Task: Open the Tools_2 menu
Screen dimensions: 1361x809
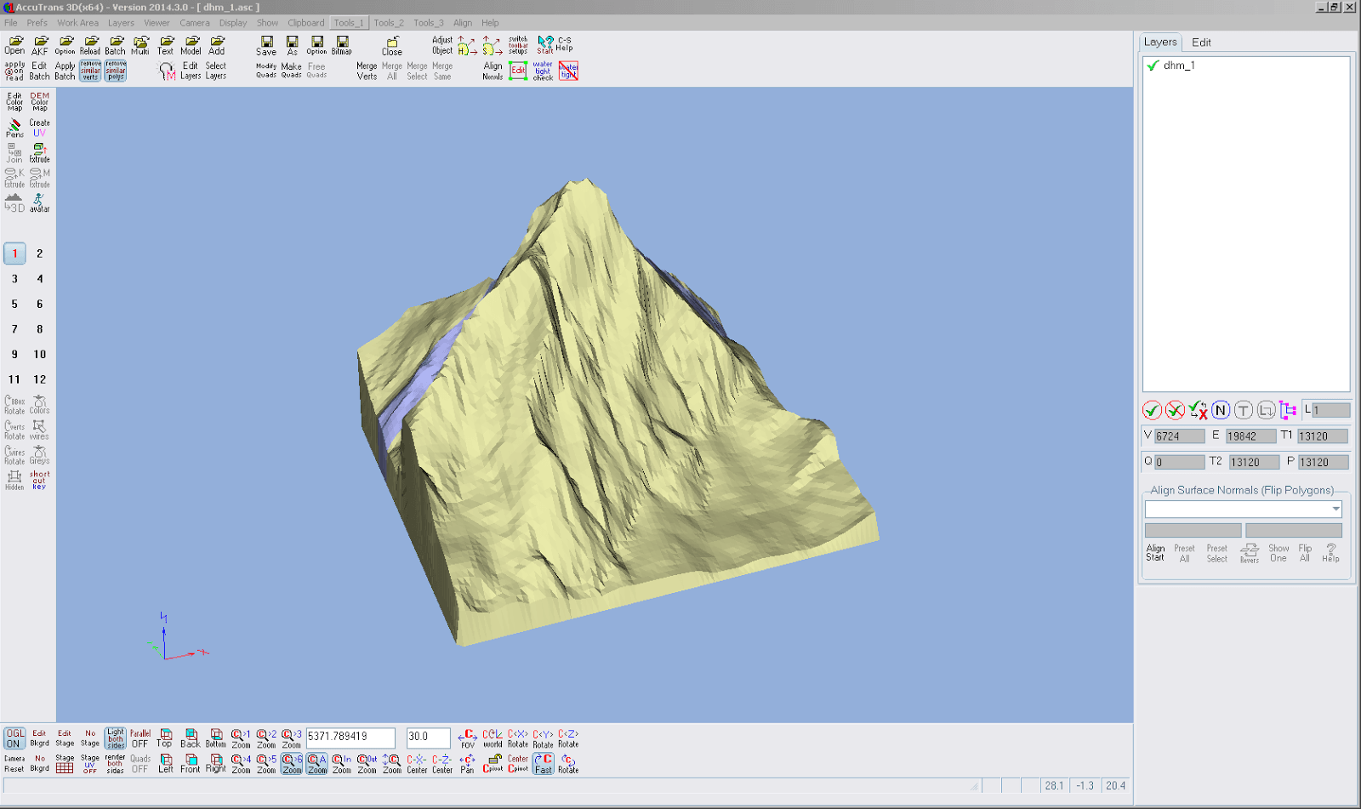Action: pyautogui.click(x=389, y=23)
